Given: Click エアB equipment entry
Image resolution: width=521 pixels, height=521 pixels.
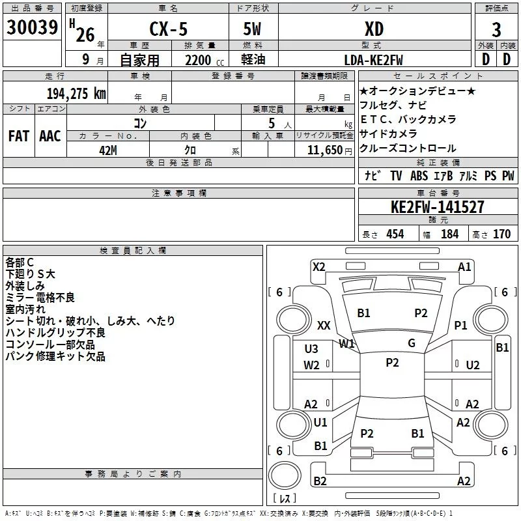Looking at the screenshot, I should (444, 176).
